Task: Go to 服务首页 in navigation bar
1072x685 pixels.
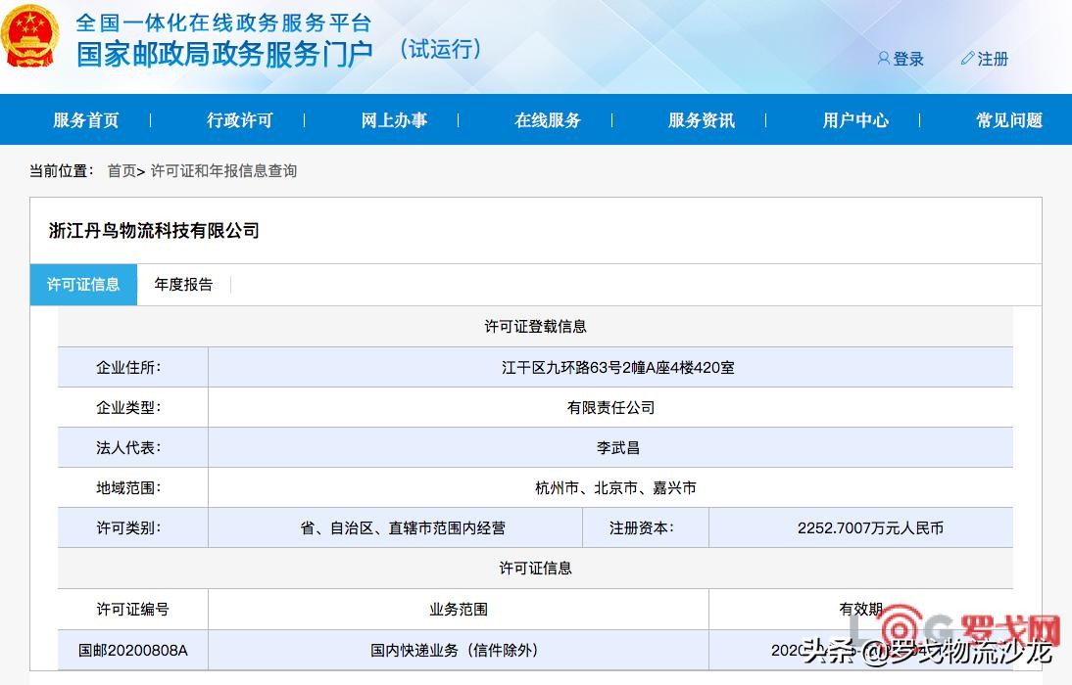Action: [86, 120]
